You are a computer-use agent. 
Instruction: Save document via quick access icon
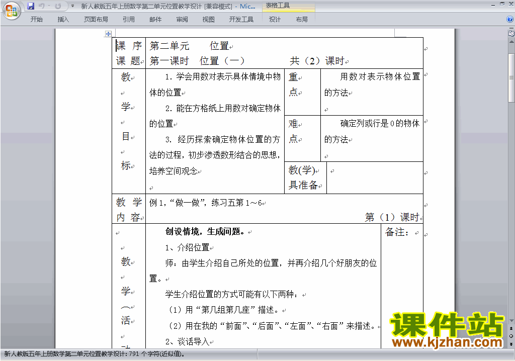pyautogui.click(x=31, y=6)
